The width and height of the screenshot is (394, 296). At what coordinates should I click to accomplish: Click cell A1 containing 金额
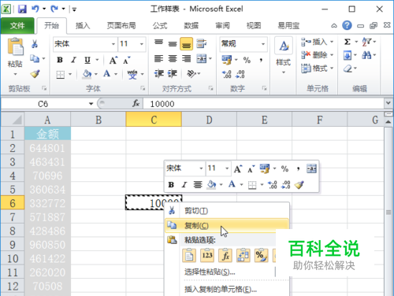coord(47,134)
